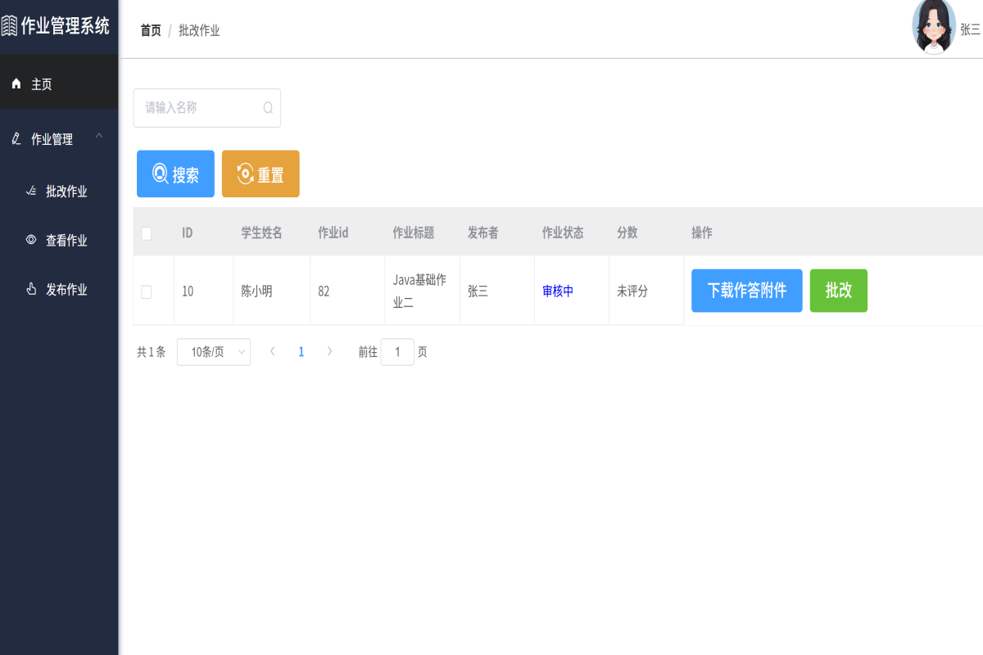Click the eye icon beside 查看作业
983x655 pixels.
31,240
